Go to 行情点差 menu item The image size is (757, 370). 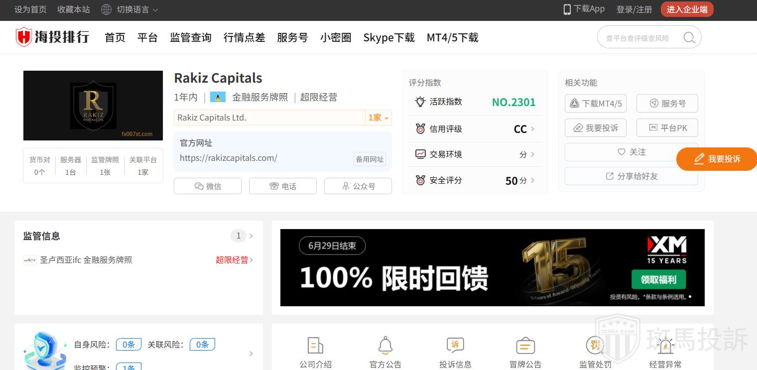[x=244, y=38]
